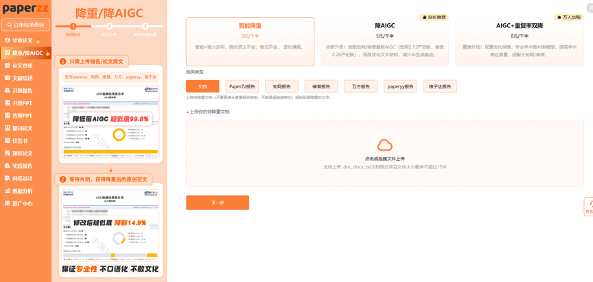Click the paperzz logo
This screenshot has width=593, height=282.
click(25, 8)
